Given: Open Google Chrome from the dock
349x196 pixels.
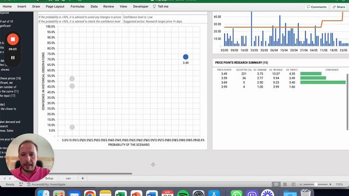Looking at the screenshot, I should click(x=90, y=193).
